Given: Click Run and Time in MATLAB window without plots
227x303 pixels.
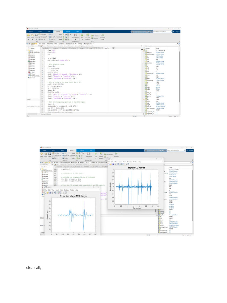Looking at the screenshot, I should pyautogui.click(x=103, y=37).
